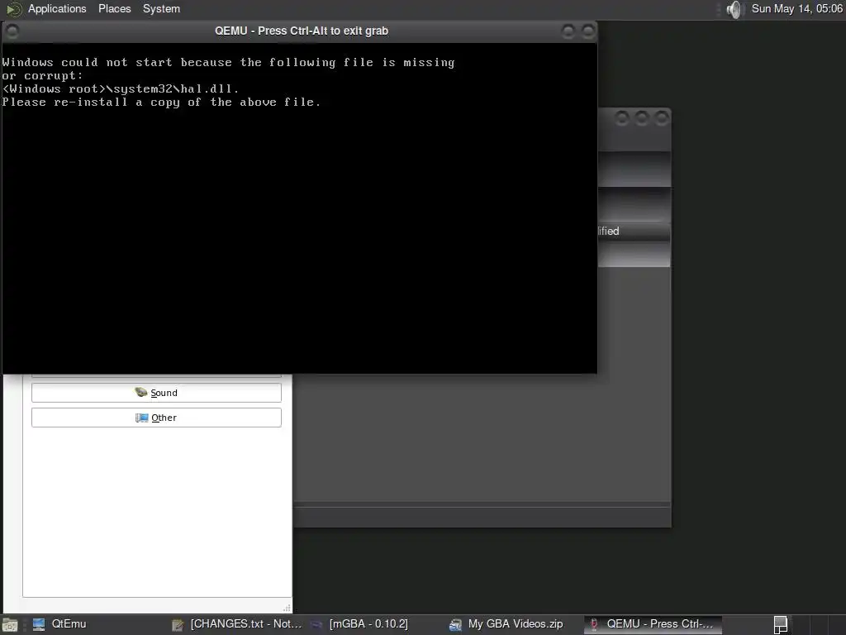Open the Places menu
This screenshot has width=846, height=635.
coord(114,8)
